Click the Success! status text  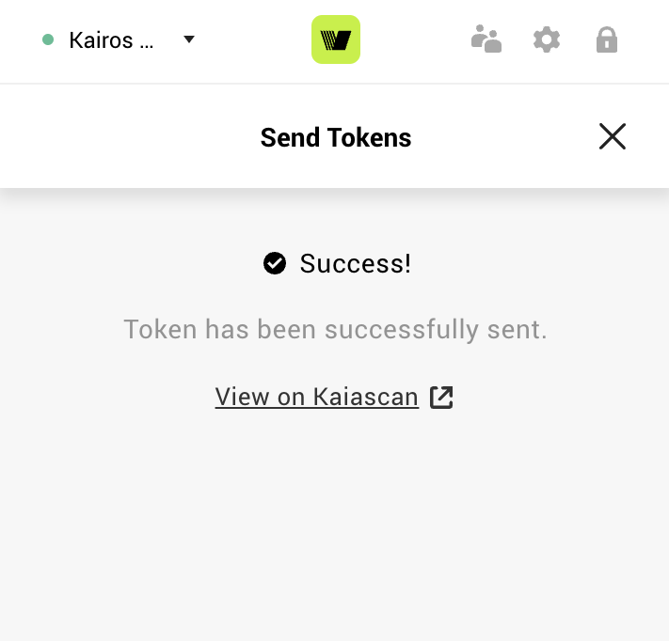[356, 263]
